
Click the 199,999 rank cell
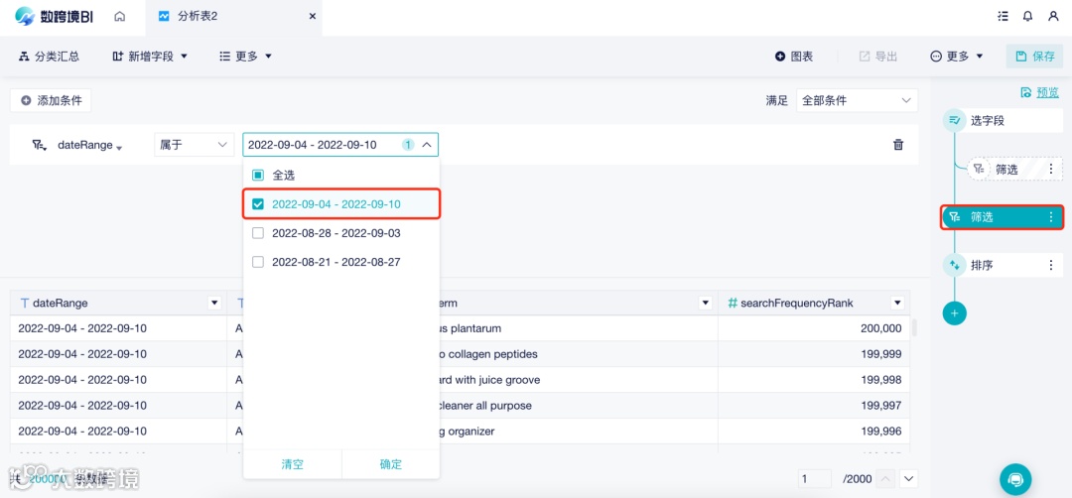pyautogui.click(x=814, y=354)
